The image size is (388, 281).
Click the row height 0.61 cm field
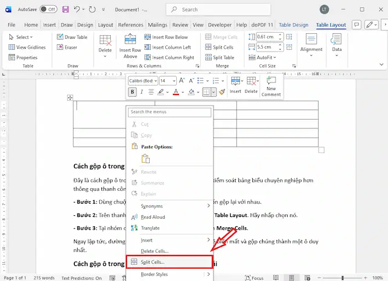[x=267, y=37]
